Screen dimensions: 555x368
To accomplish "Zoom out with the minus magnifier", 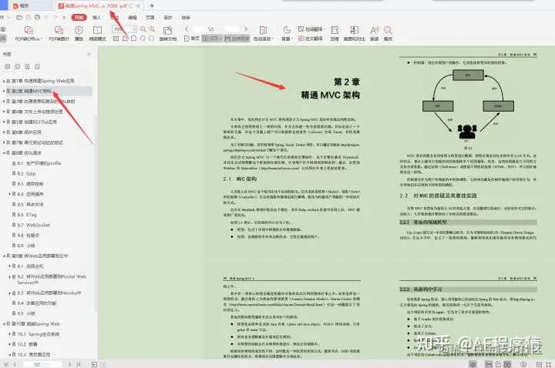I will 143,29.
